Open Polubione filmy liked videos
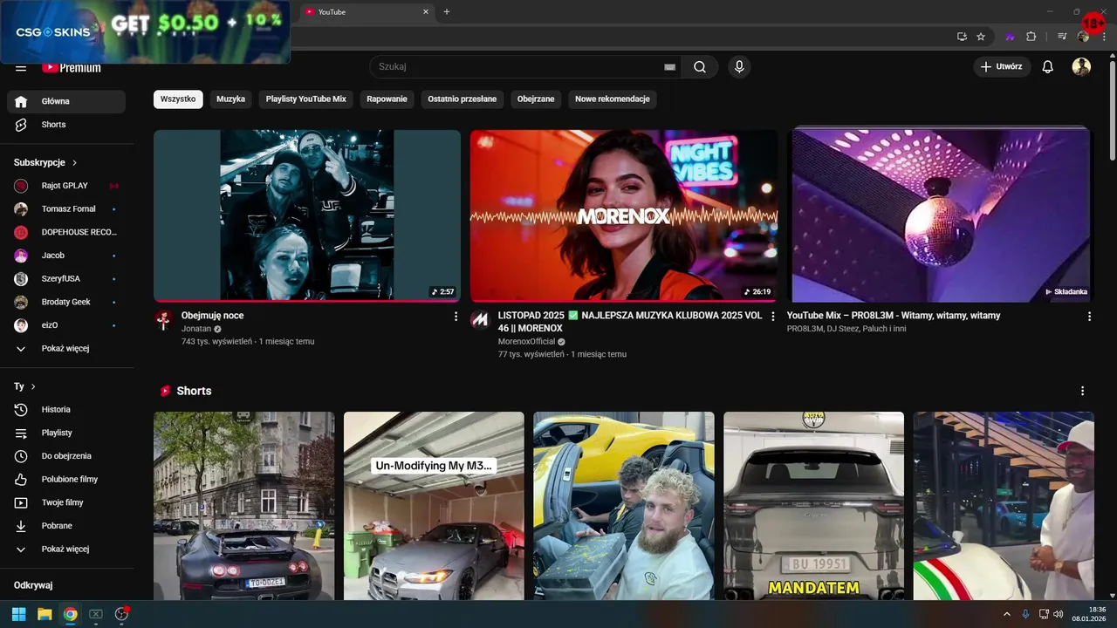 (66, 479)
